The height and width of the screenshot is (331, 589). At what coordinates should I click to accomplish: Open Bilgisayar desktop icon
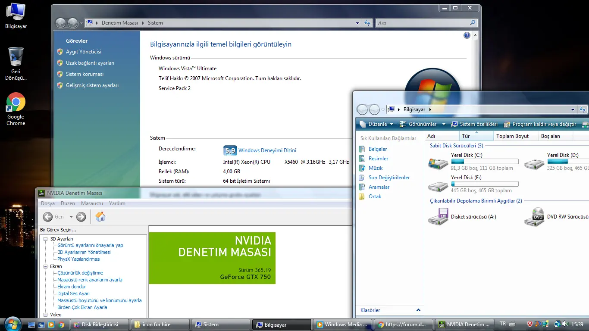[x=16, y=16]
